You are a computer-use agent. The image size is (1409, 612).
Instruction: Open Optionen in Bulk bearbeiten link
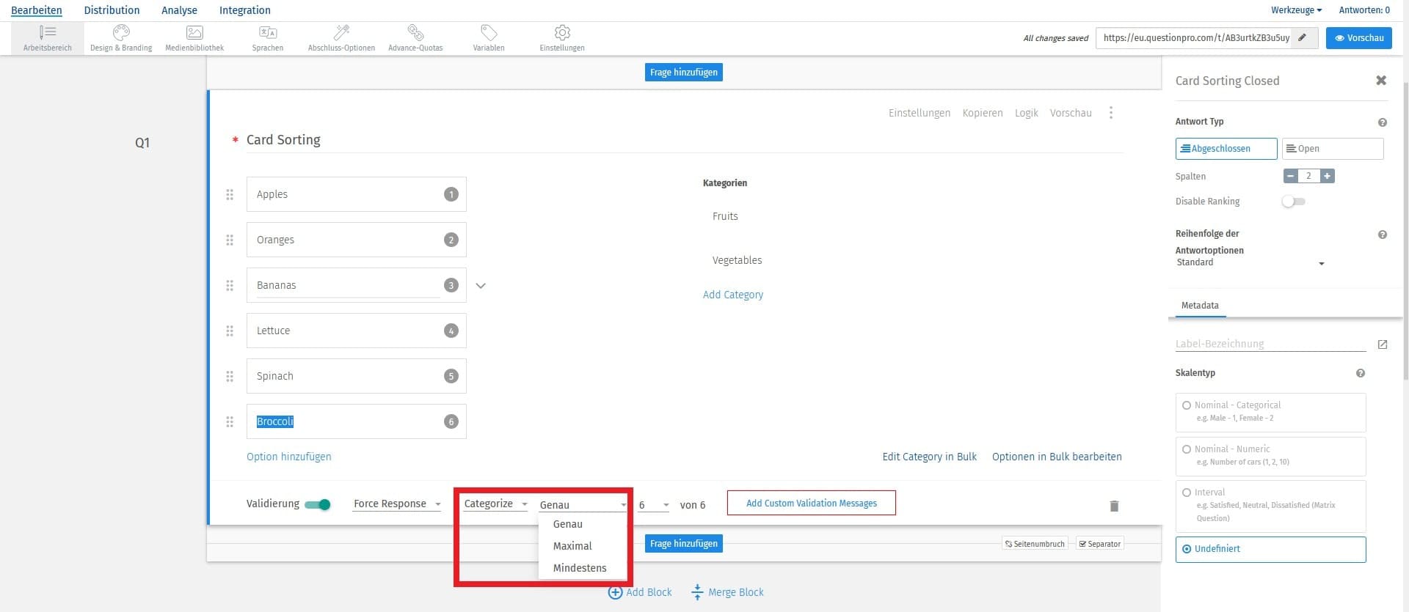pos(1057,457)
